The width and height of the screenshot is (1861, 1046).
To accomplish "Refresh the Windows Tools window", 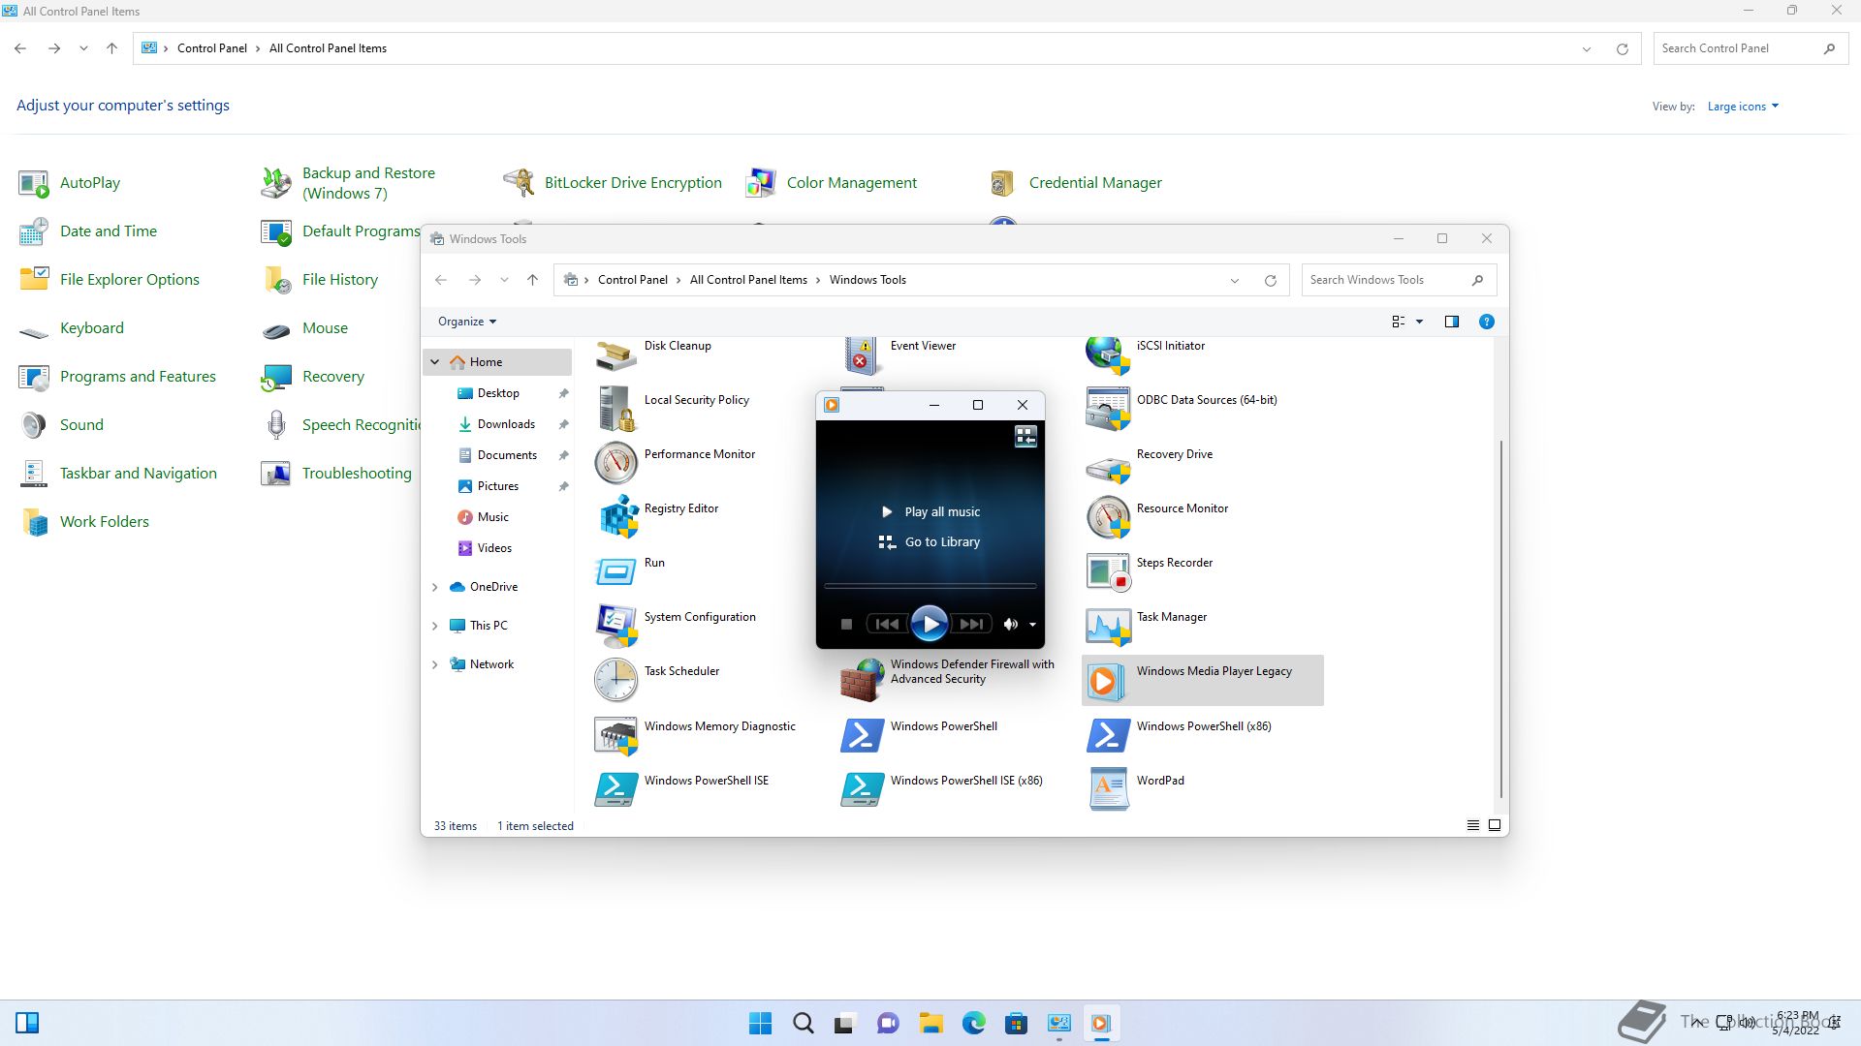I will (1271, 281).
